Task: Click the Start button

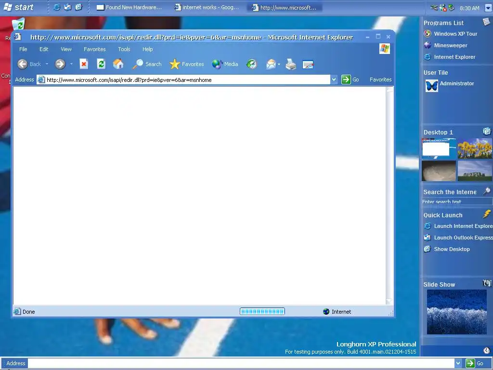Action: (x=18, y=7)
